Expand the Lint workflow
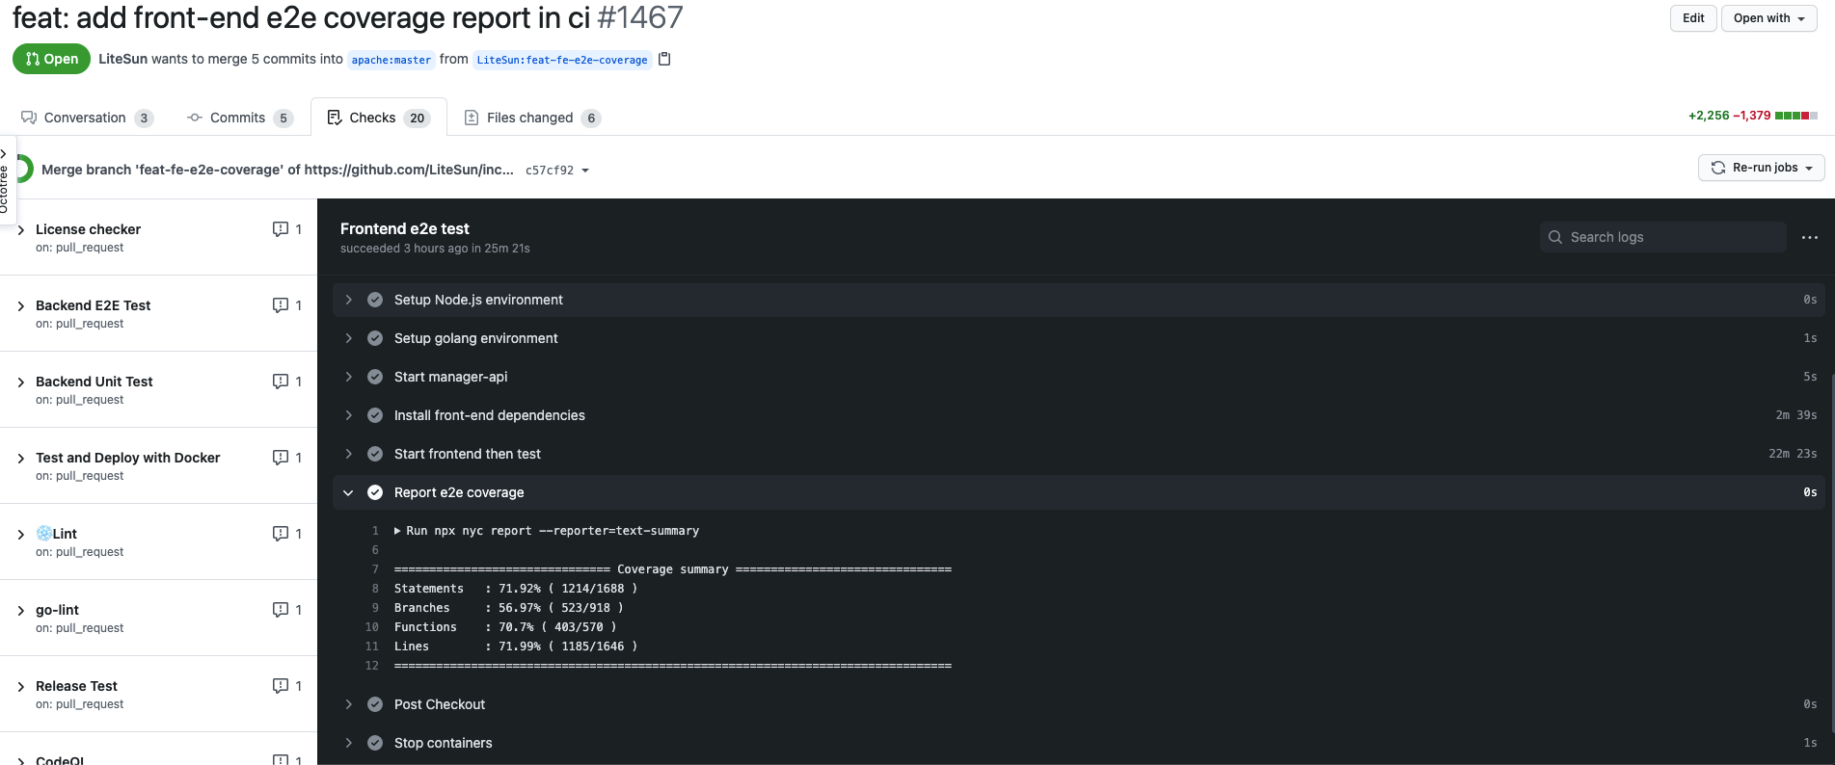Image resolution: width=1835 pixels, height=765 pixels. [21, 534]
